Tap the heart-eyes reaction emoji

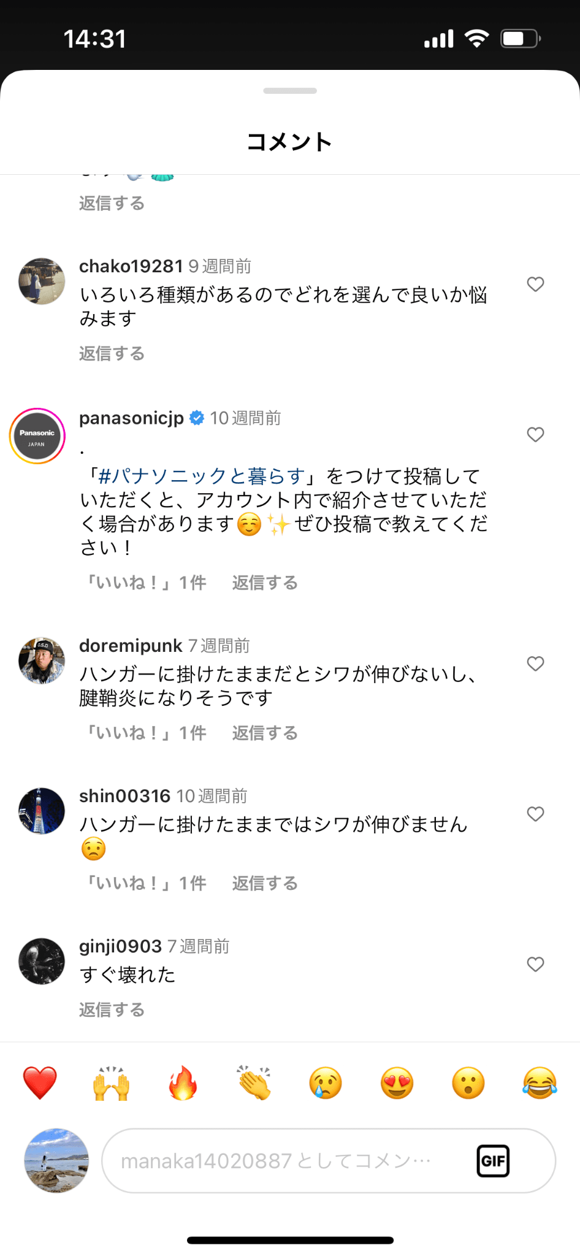(x=397, y=1082)
